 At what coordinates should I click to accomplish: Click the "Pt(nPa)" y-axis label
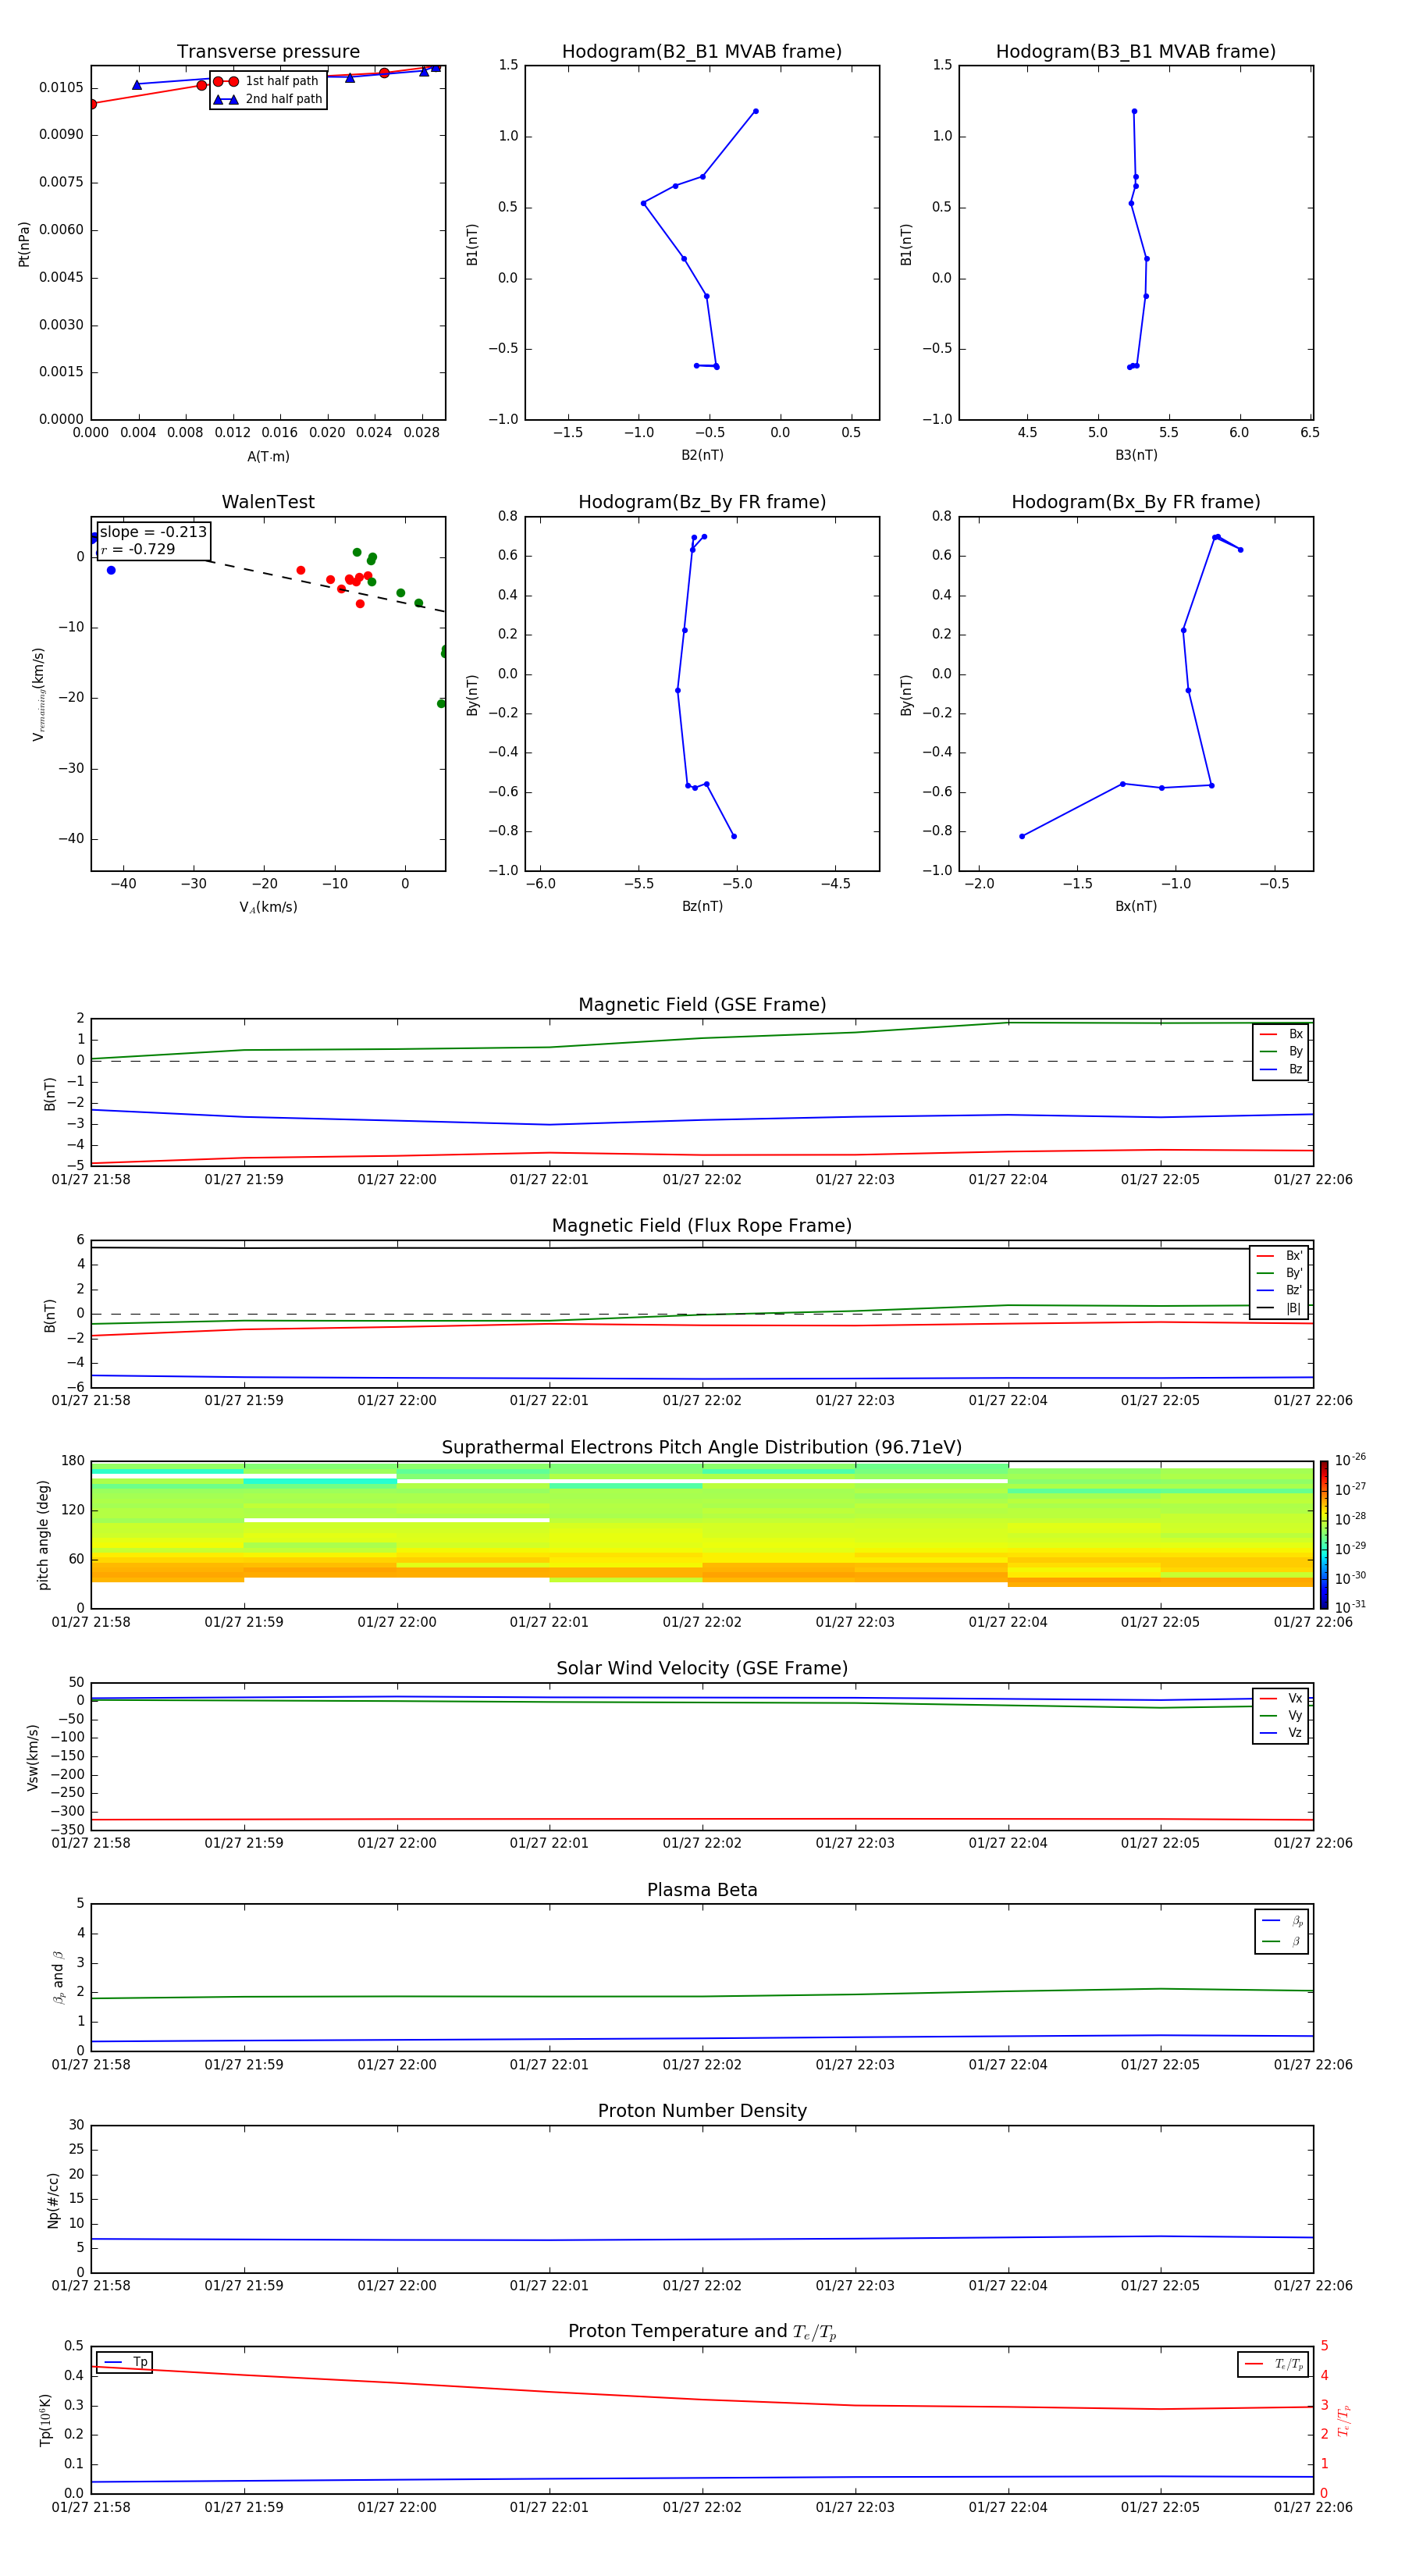coord(24,243)
